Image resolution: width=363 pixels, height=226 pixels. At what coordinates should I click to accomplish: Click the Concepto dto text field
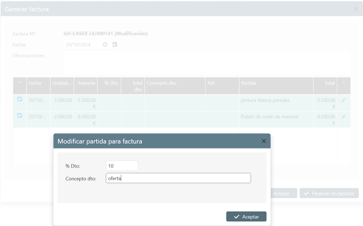click(x=178, y=178)
